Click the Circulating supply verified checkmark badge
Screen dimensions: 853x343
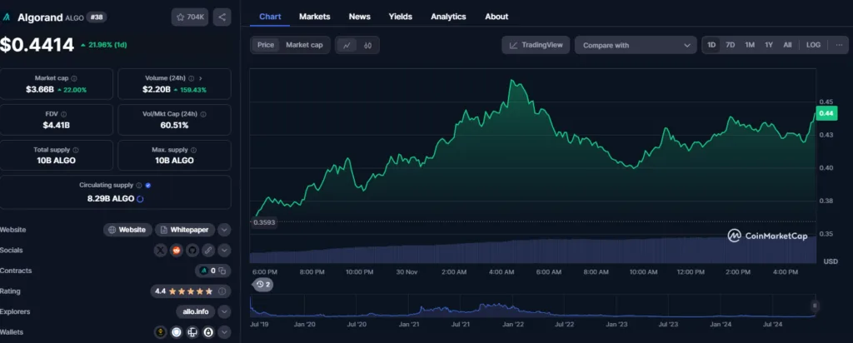pos(148,186)
